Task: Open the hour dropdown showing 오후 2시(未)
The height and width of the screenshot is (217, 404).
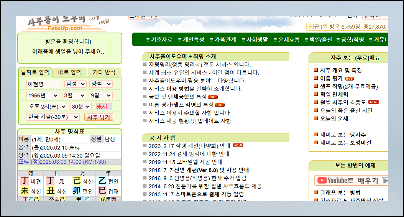Action: [x=47, y=107]
